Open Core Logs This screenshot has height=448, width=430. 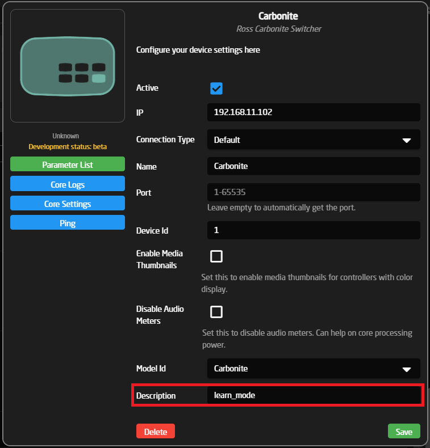click(x=68, y=184)
